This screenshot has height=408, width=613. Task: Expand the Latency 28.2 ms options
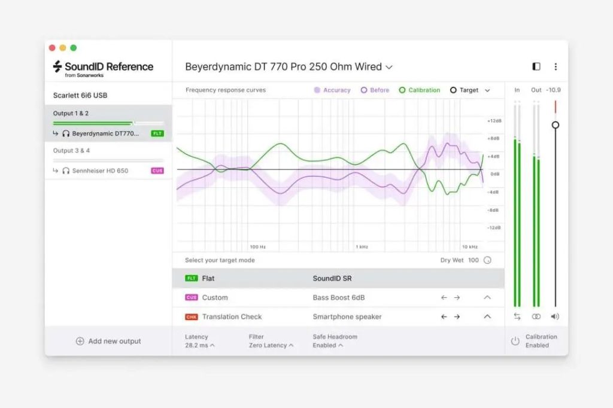click(x=200, y=345)
